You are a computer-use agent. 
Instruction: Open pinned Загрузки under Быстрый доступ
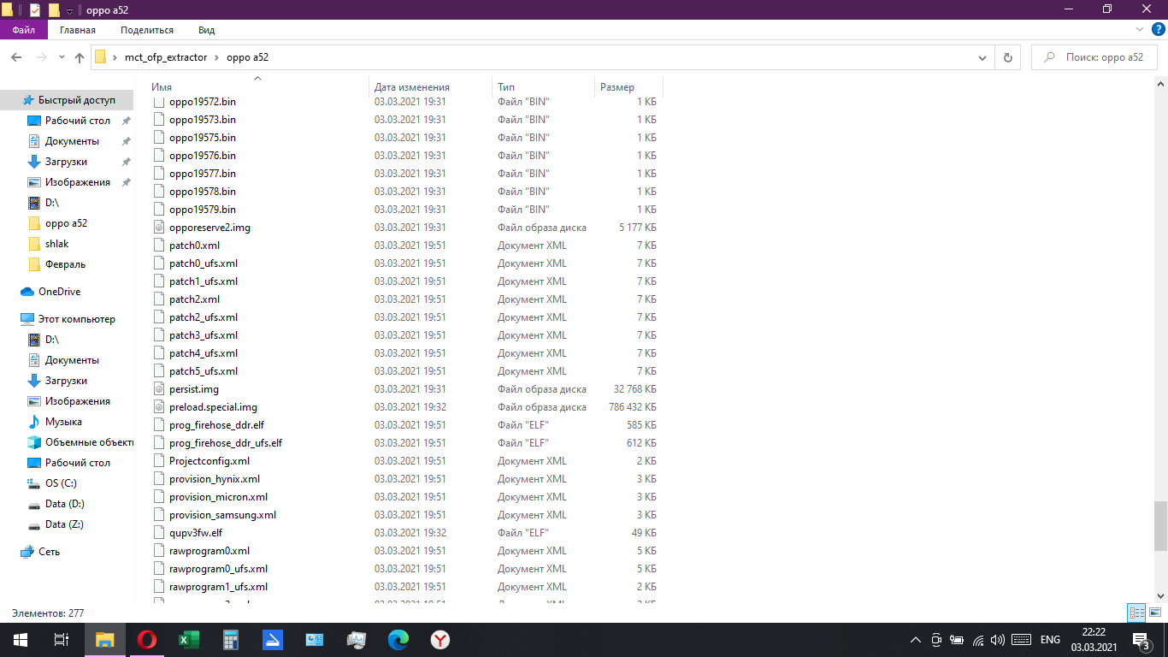coord(66,162)
